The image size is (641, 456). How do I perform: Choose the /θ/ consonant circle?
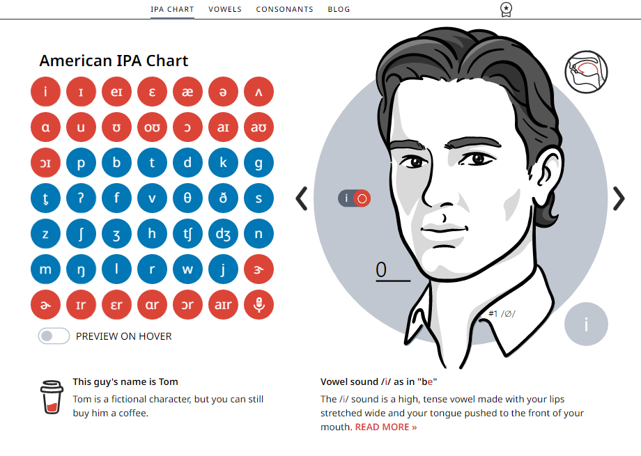point(187,198)
